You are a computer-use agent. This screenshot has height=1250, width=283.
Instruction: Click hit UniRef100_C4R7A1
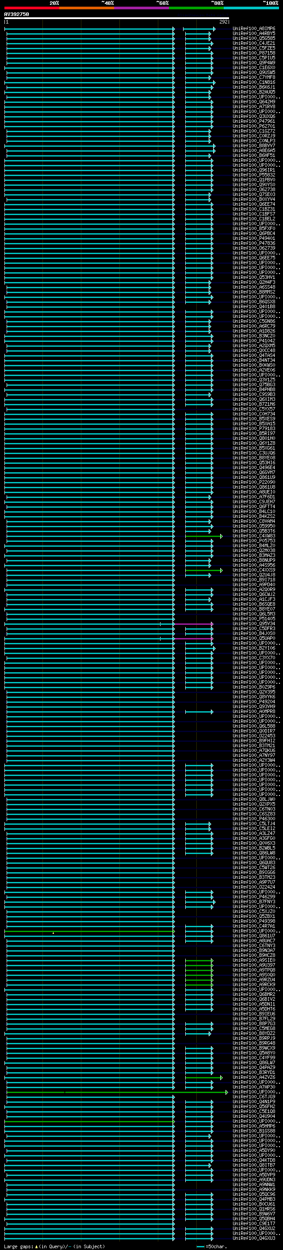click(254, 926)
